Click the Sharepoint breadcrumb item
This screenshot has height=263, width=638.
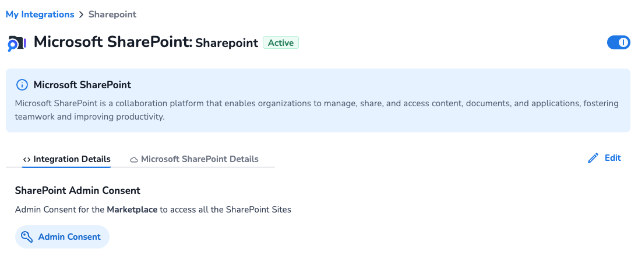pos(112,14)
